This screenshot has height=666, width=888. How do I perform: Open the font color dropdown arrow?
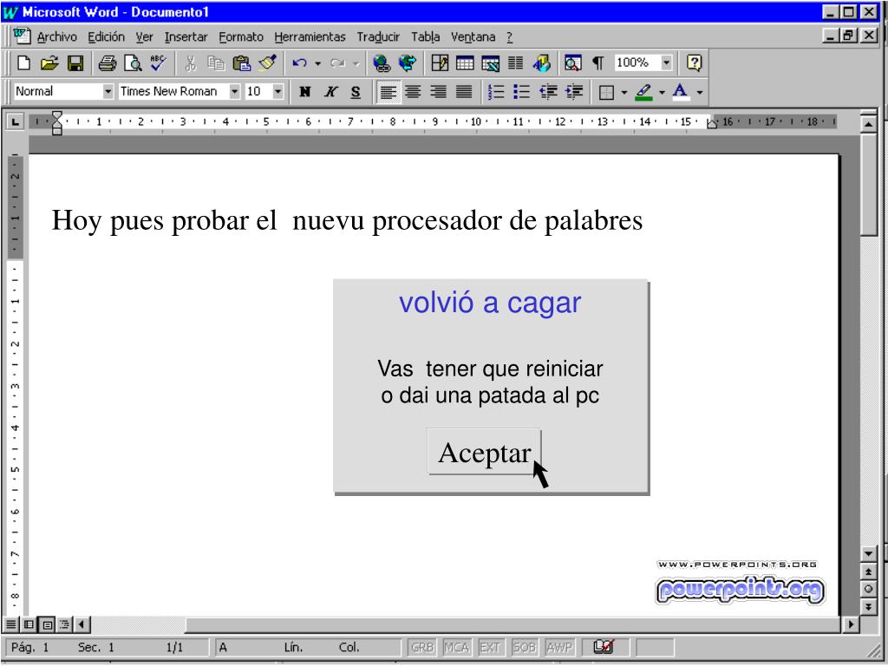click(700, 92)
